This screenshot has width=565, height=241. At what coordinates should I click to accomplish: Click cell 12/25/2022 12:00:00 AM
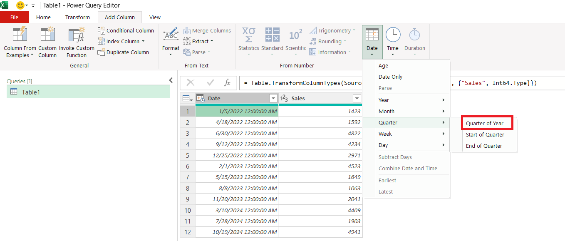pos(237,155)
